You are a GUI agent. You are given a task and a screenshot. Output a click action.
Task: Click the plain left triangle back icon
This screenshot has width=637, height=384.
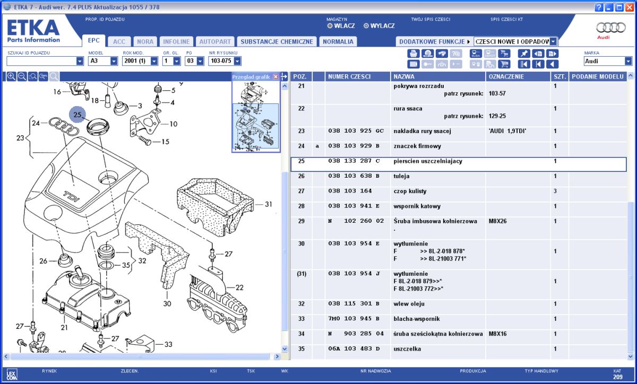553,64
